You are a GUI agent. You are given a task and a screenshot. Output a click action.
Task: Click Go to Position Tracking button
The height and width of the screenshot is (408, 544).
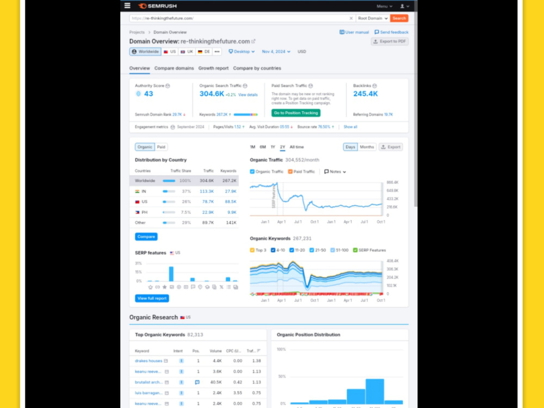click(295, 113)
